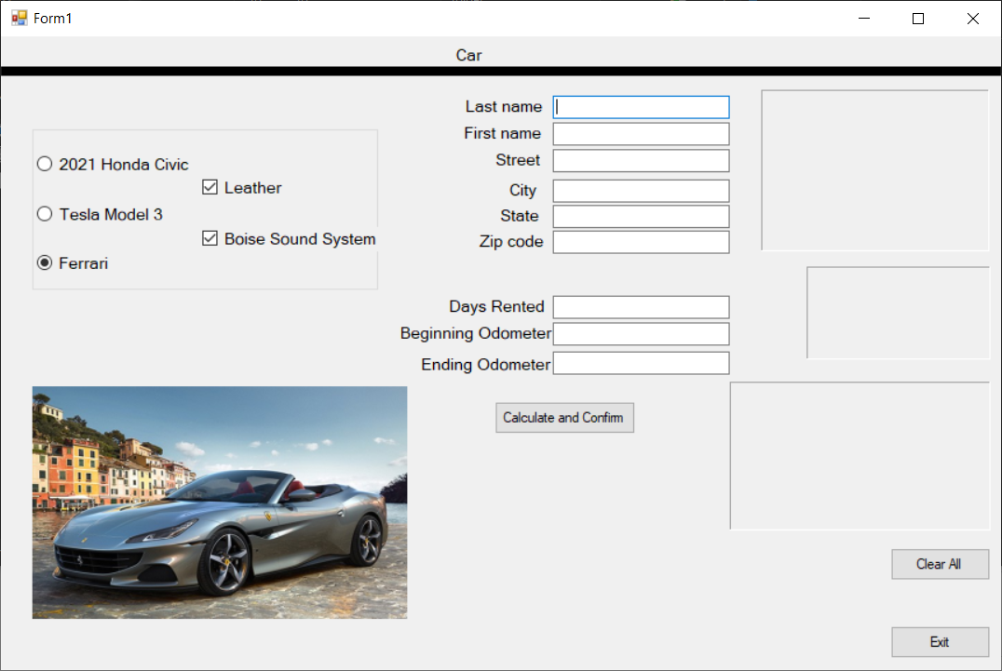Screen dimensions: 1002x671
Task: Click the Car heading label
Action: click(x=468, y=55)
